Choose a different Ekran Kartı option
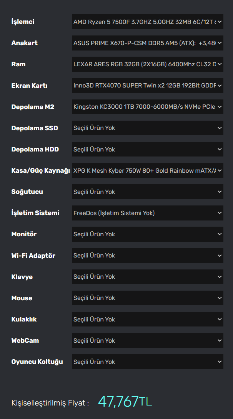This screenshot has width=233, height=419. [147, 86]
